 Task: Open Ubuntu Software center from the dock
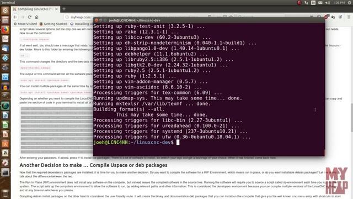point(5,144)
